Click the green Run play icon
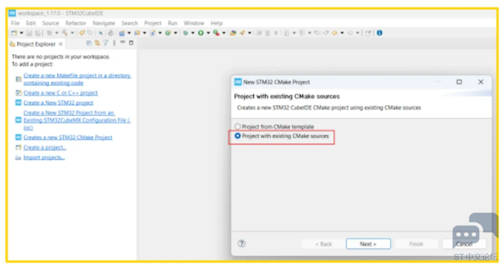The image size is (504, 267). 201,33
